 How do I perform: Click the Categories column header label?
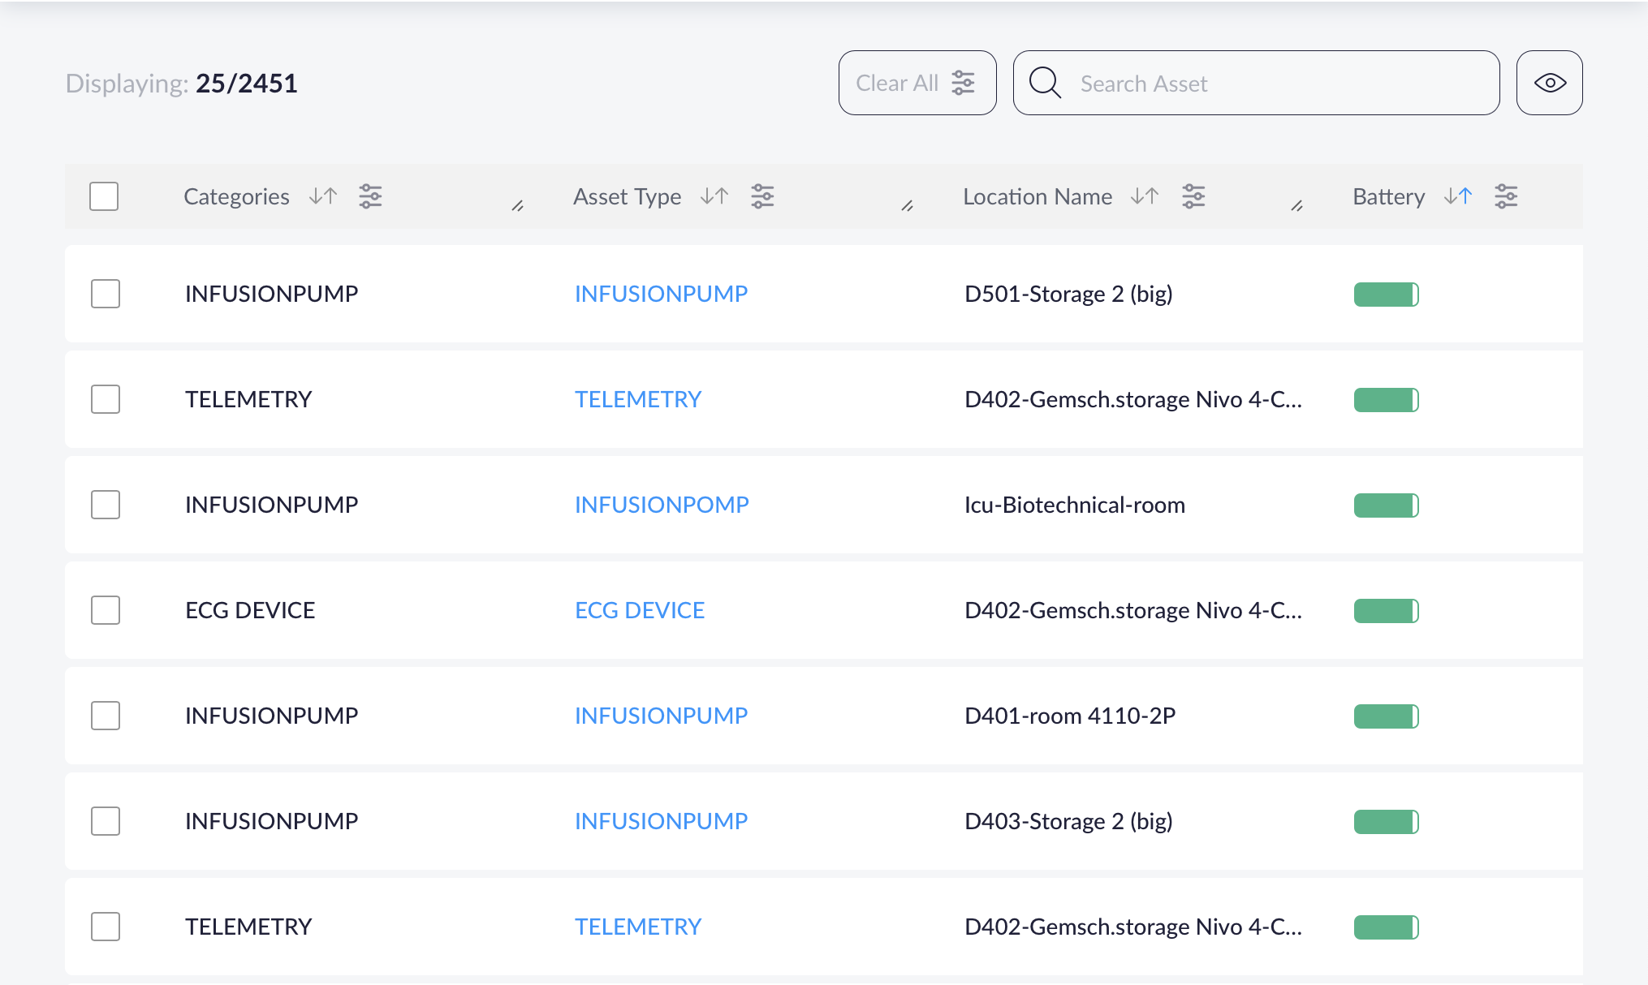tap(236, 196)
